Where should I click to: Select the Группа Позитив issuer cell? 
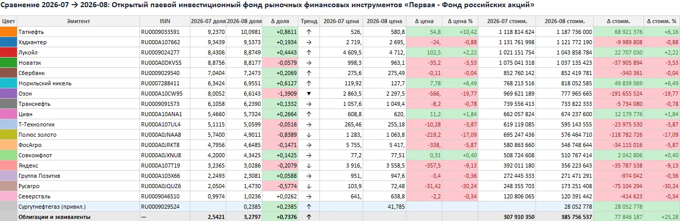pos(78,175)
